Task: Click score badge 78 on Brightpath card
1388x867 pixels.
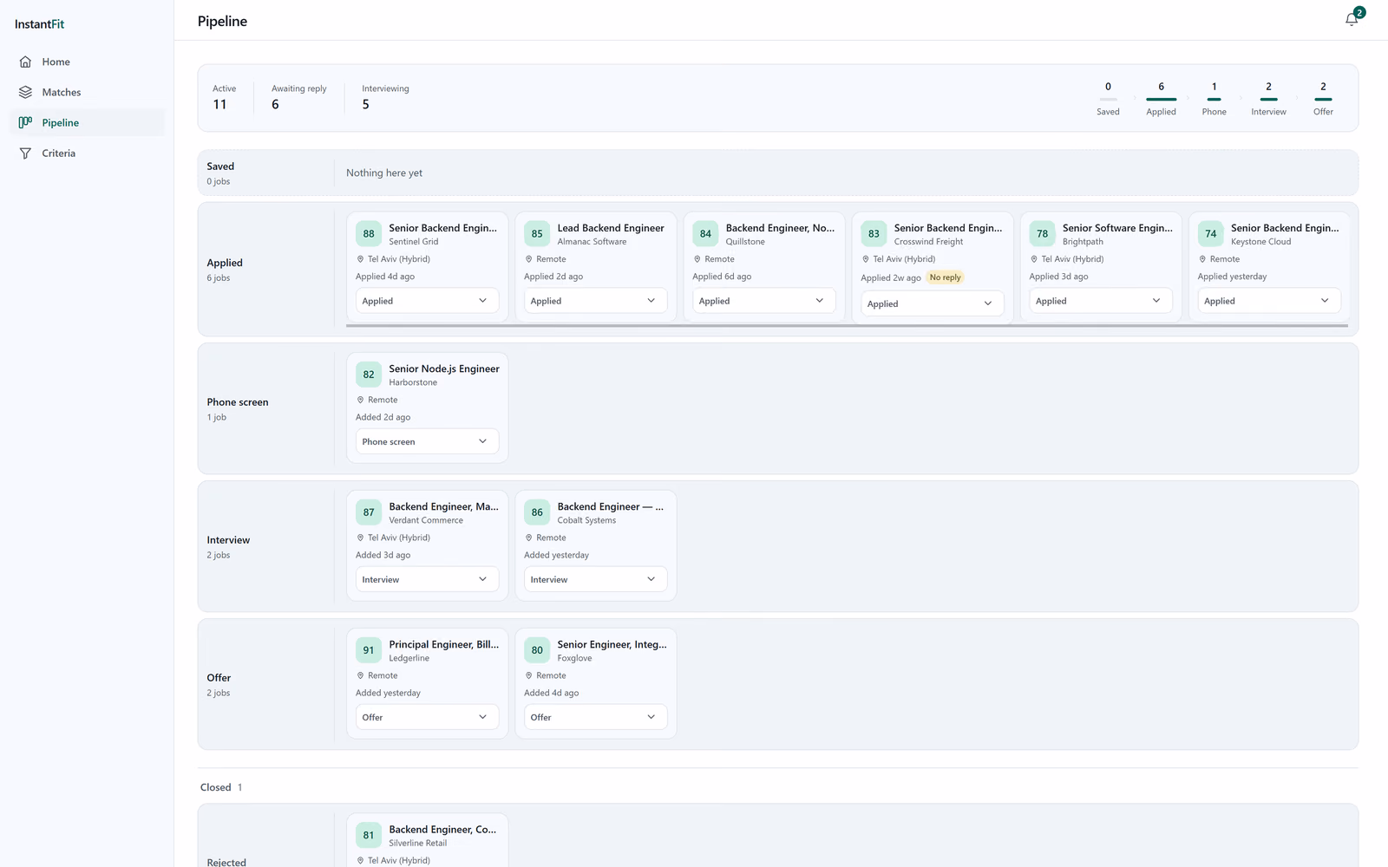Action: click(1042, 234)
